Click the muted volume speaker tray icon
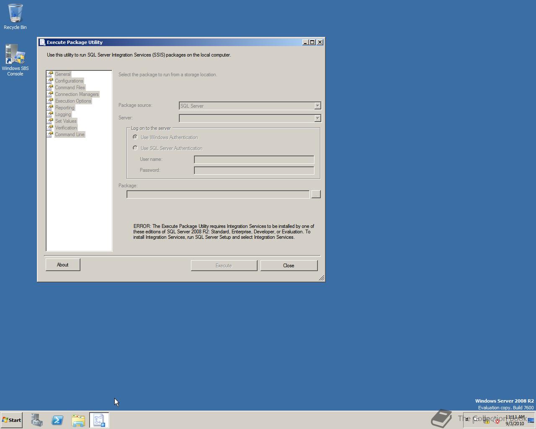Viewport: 536px width, 429px height. (x=496, y=421)
